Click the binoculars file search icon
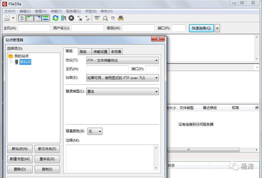Viewport: 262px width, 178px height. pyautogui.click(x=121, y=18)
